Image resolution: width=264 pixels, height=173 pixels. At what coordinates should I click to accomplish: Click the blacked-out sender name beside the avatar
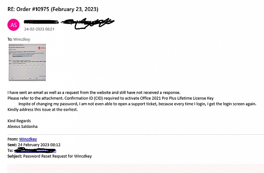pos(41,22)
